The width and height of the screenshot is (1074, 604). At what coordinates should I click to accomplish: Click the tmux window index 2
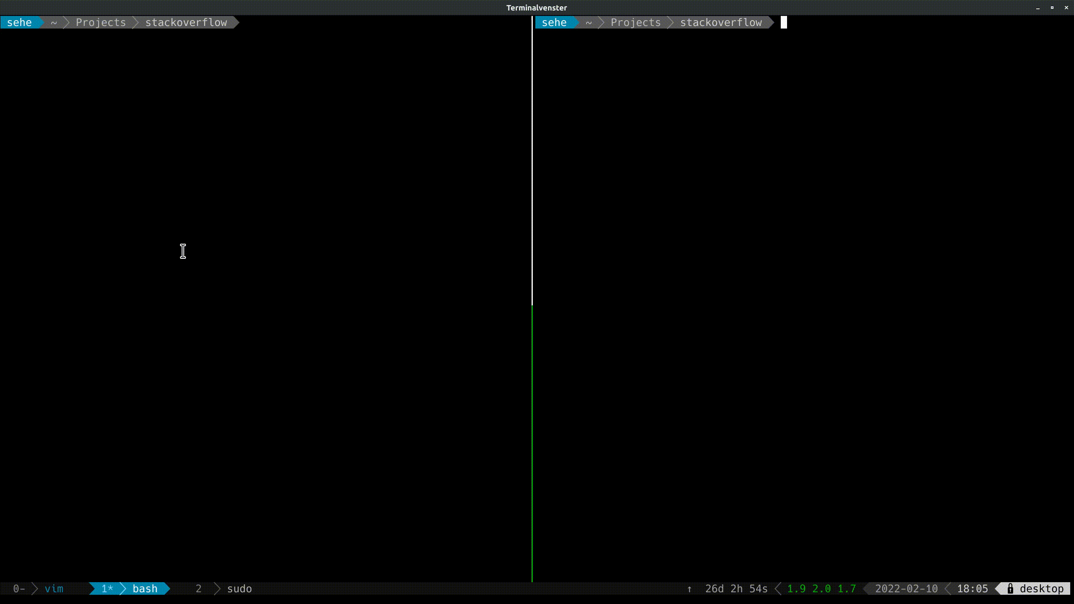tap(198, 589)
